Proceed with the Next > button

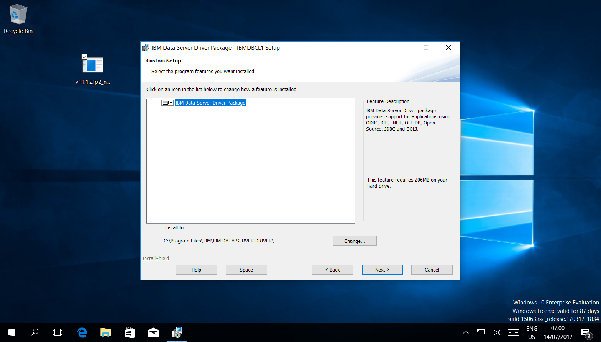[382, 270]
